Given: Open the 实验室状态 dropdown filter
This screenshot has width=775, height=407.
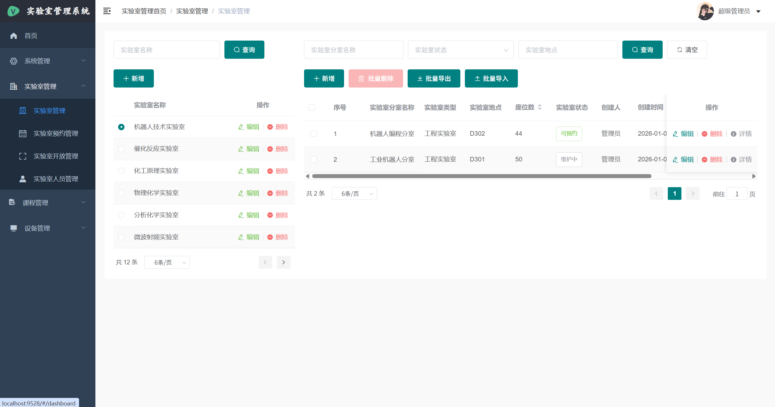Looking at the screenshot, I should point(460,50).
